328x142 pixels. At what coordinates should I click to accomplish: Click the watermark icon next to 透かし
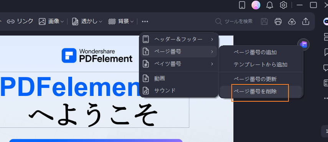tap(75, 21)
